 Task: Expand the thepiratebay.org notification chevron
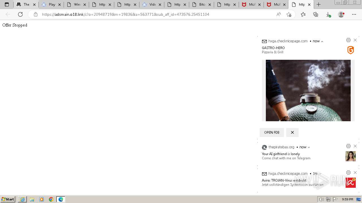309,147
